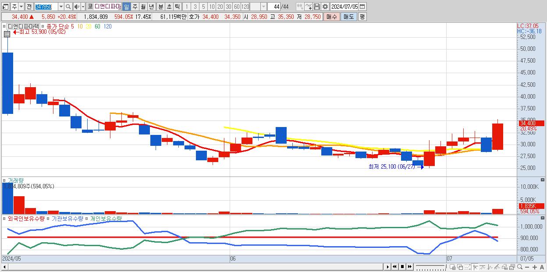
Task: Choose the 30 interval button
Action: 228,7
